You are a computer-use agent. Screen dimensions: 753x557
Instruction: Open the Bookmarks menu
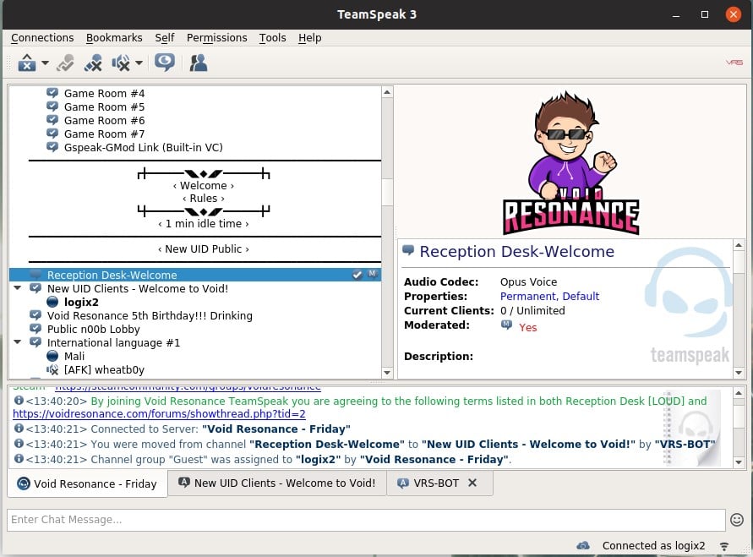pyautogui.click(x=115, y=38)
